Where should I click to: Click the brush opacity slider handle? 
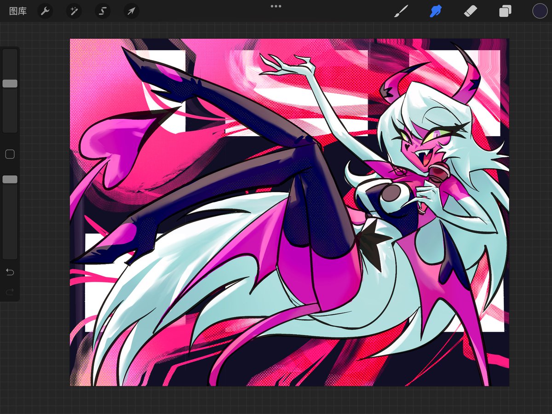tap(10, 179)
